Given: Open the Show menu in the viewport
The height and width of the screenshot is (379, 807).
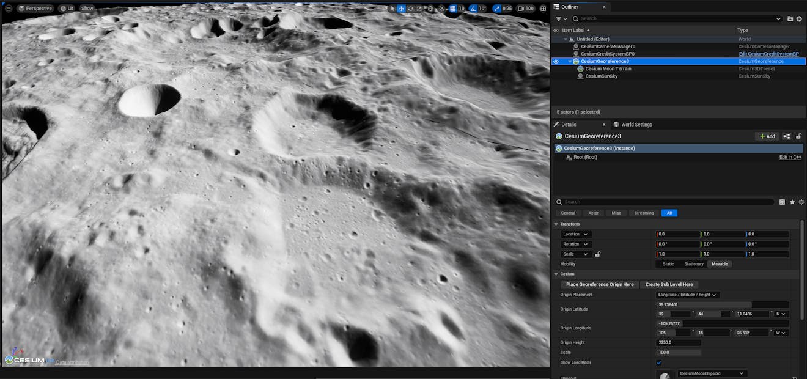Looking at the screenshot, I should (86, 8).
